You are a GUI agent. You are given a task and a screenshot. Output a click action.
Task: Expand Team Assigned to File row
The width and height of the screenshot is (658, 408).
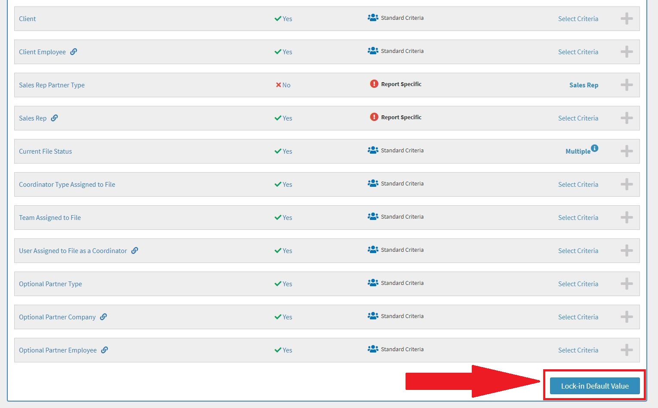tap(627, 217)
